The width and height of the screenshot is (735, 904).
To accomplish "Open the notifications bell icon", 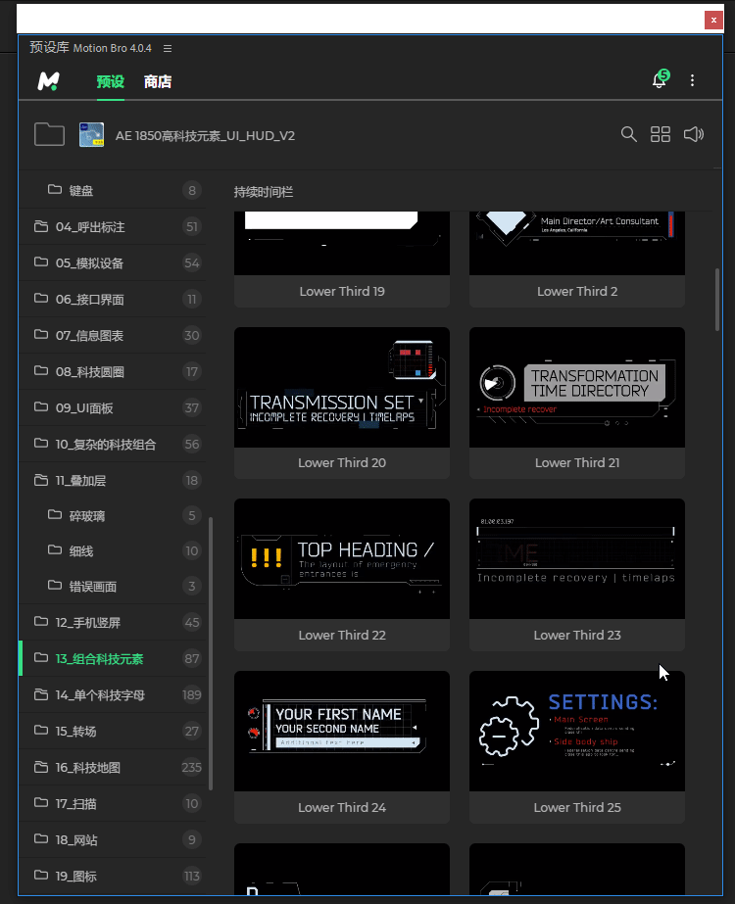I will click(x=660, y=79).
